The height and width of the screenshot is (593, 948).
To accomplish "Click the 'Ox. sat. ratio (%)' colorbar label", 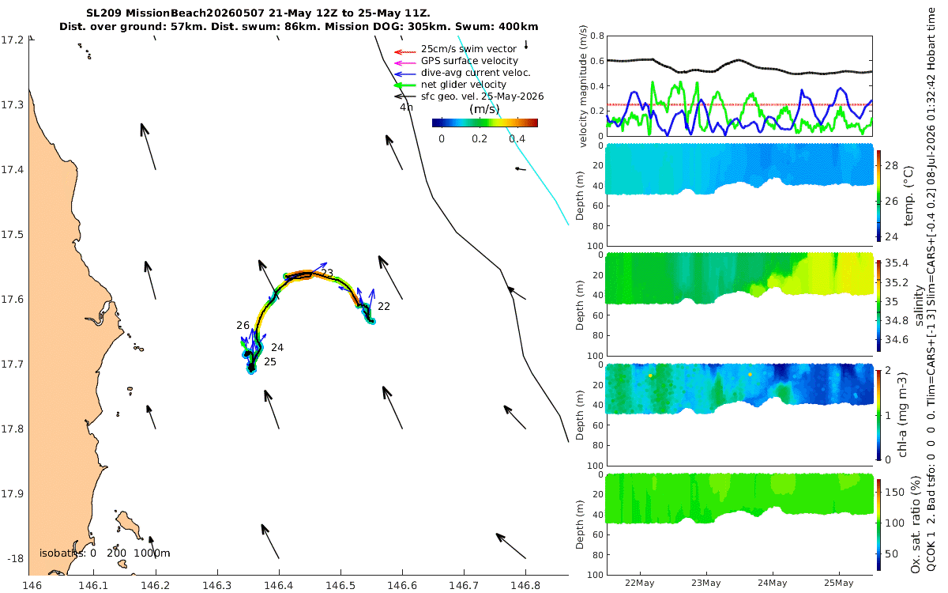I will point(915,523).
